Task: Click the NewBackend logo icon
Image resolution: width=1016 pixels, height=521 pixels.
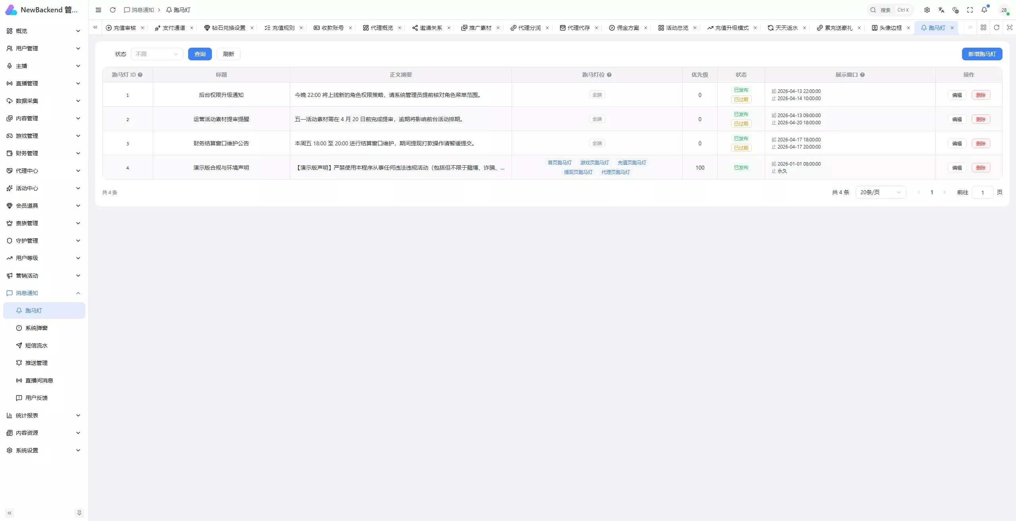Action: coord(11,10)
